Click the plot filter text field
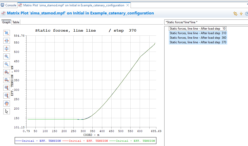Screen dimensions: 248x146 [x=205, y=22]
